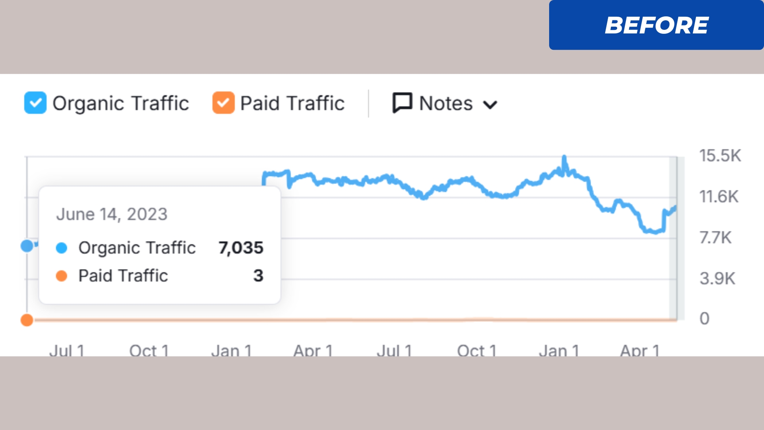Click the Notes label text
764x430 pixels.
[x=446, y=104]
